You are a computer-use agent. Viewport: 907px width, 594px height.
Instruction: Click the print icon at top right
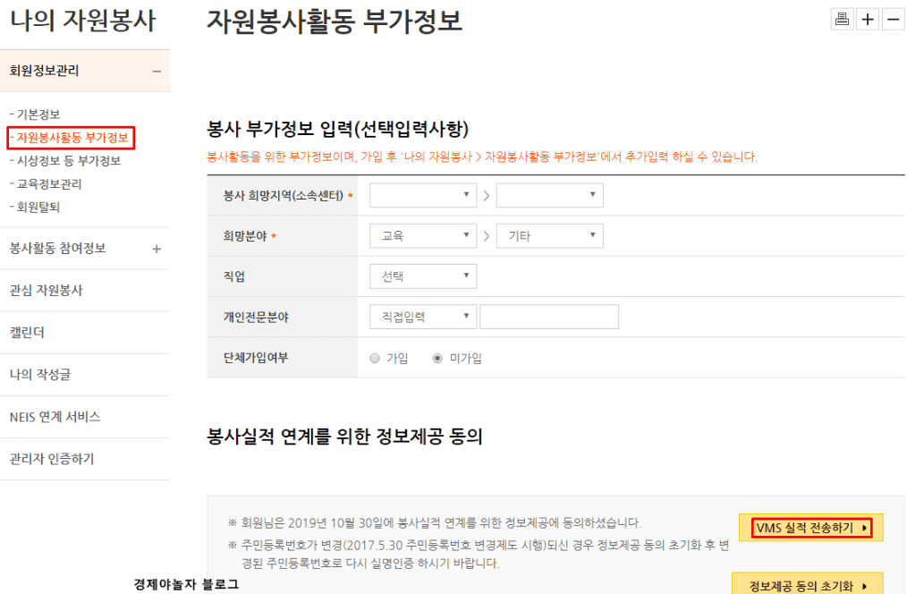click(841, 18)
